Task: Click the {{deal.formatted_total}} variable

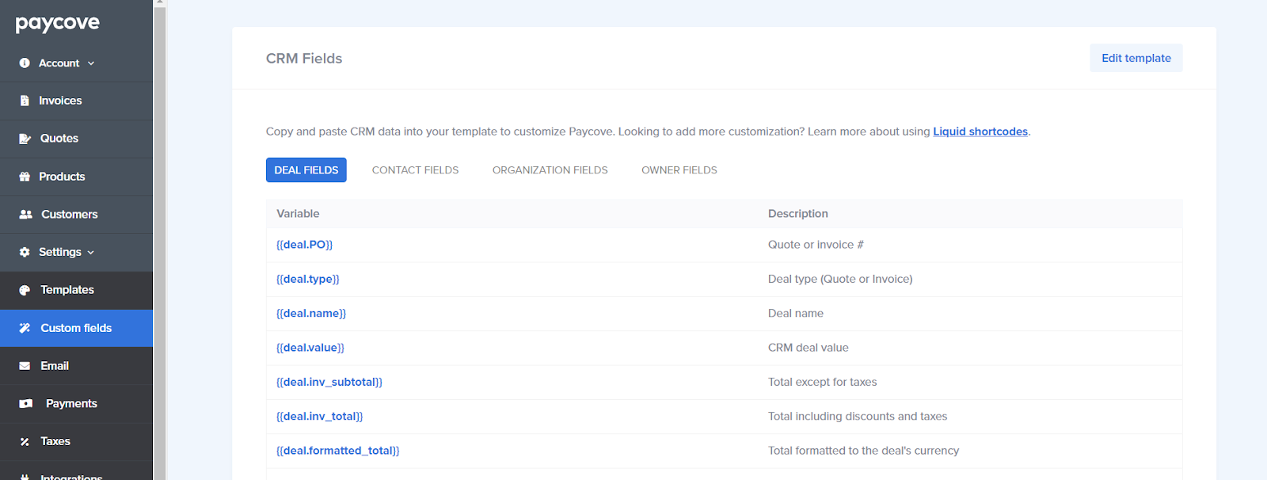Action: click(338, 451)
